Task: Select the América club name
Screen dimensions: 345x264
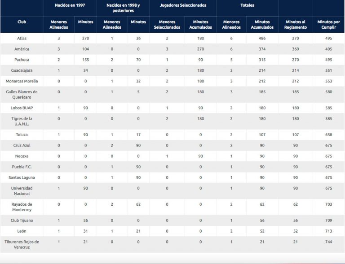Action: (x=22, y=49)
